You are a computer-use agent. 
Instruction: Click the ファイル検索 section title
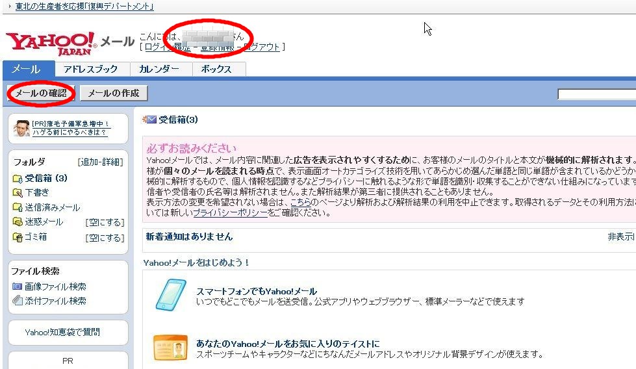pyautogui.click(x=35, y=271)
